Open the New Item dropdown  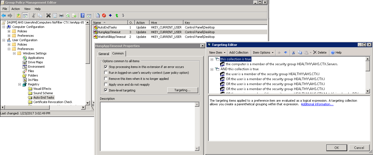pyautogui.click(x=217, y=52)
